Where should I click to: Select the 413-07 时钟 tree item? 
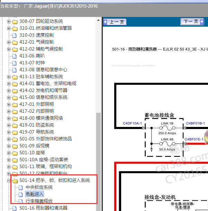point(32,63)
